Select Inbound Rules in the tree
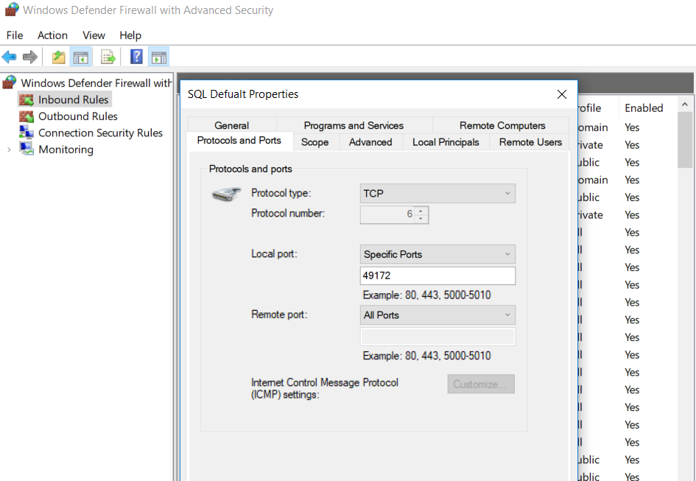 73,99
